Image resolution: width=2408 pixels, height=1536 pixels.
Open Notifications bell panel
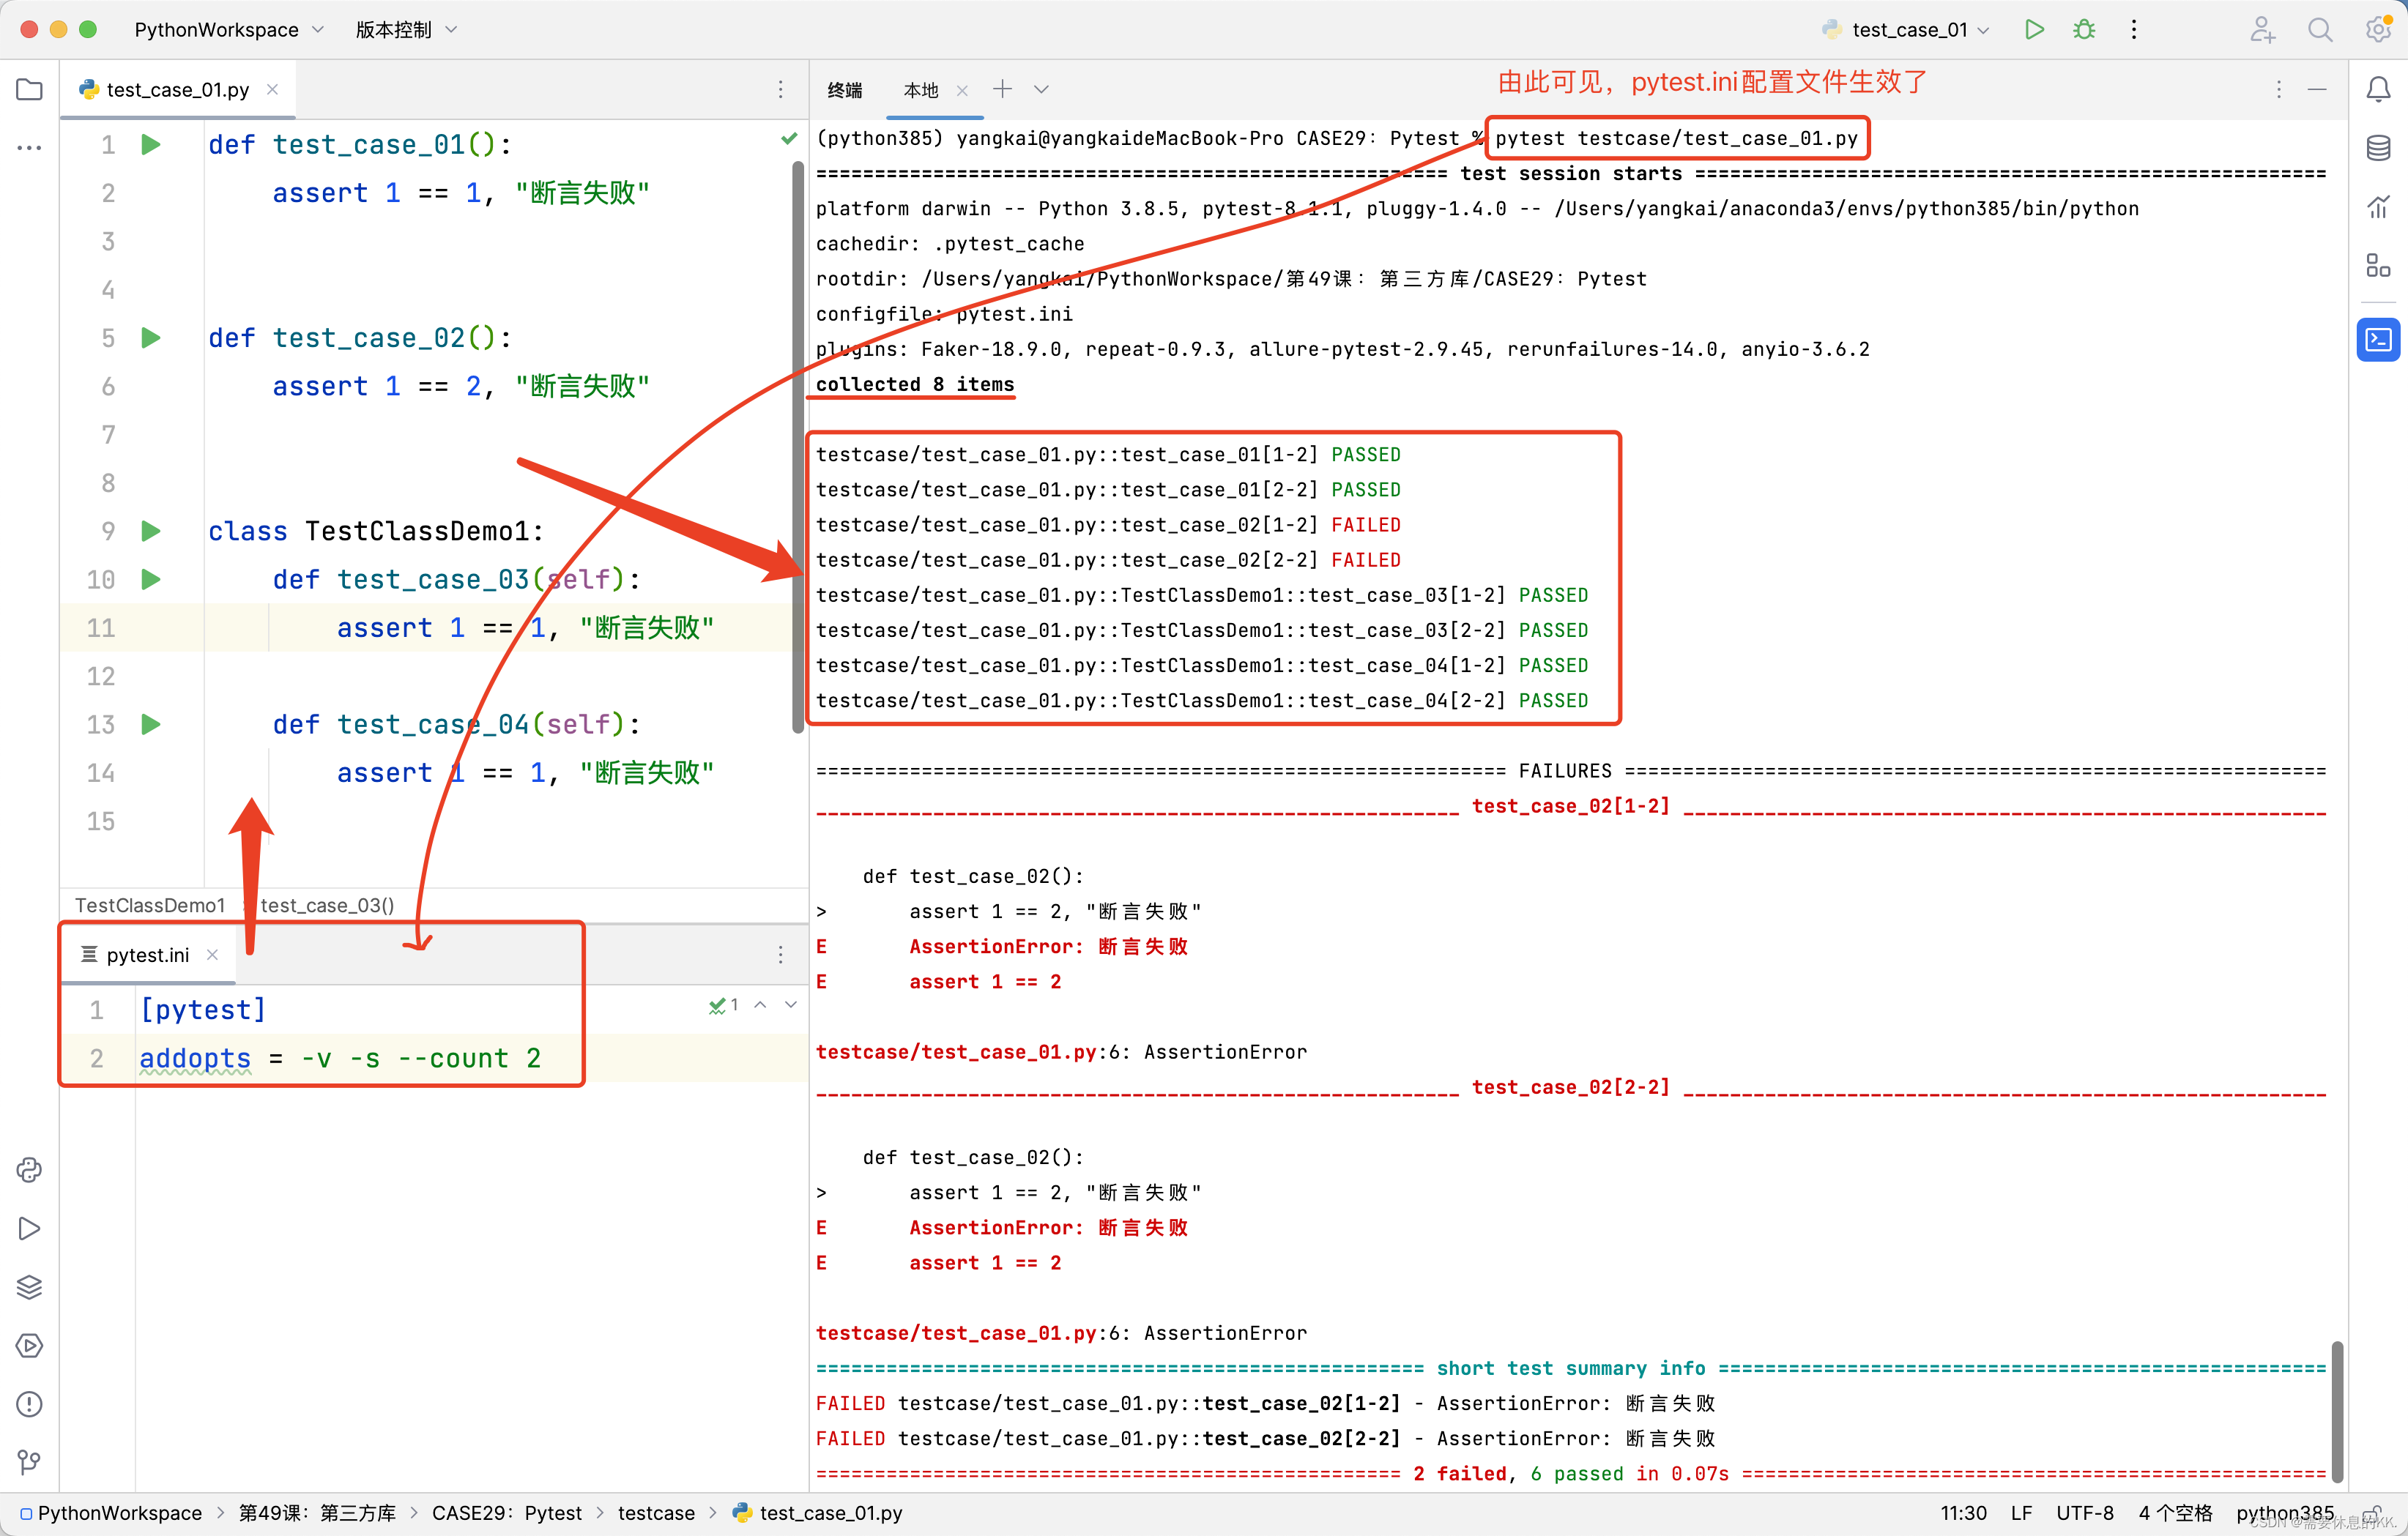[x=2379, y=90]
